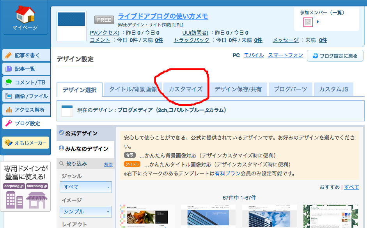Click the 背景 gray label badge
The height and width of the screenshot is (228, 367).
(129, 155)
